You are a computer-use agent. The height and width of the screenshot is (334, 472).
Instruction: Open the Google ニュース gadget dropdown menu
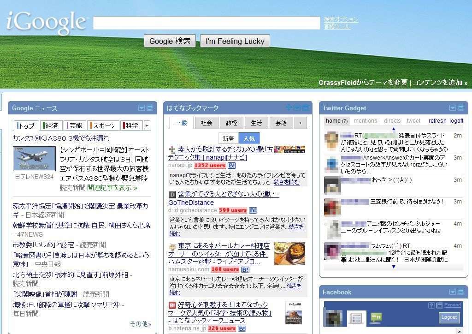(x=141, y=108)
